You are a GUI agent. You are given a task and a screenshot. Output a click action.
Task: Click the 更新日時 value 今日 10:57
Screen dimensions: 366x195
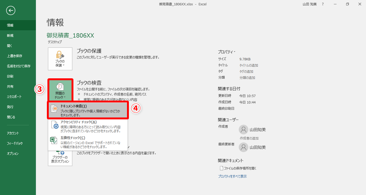(x=248, y=96)
